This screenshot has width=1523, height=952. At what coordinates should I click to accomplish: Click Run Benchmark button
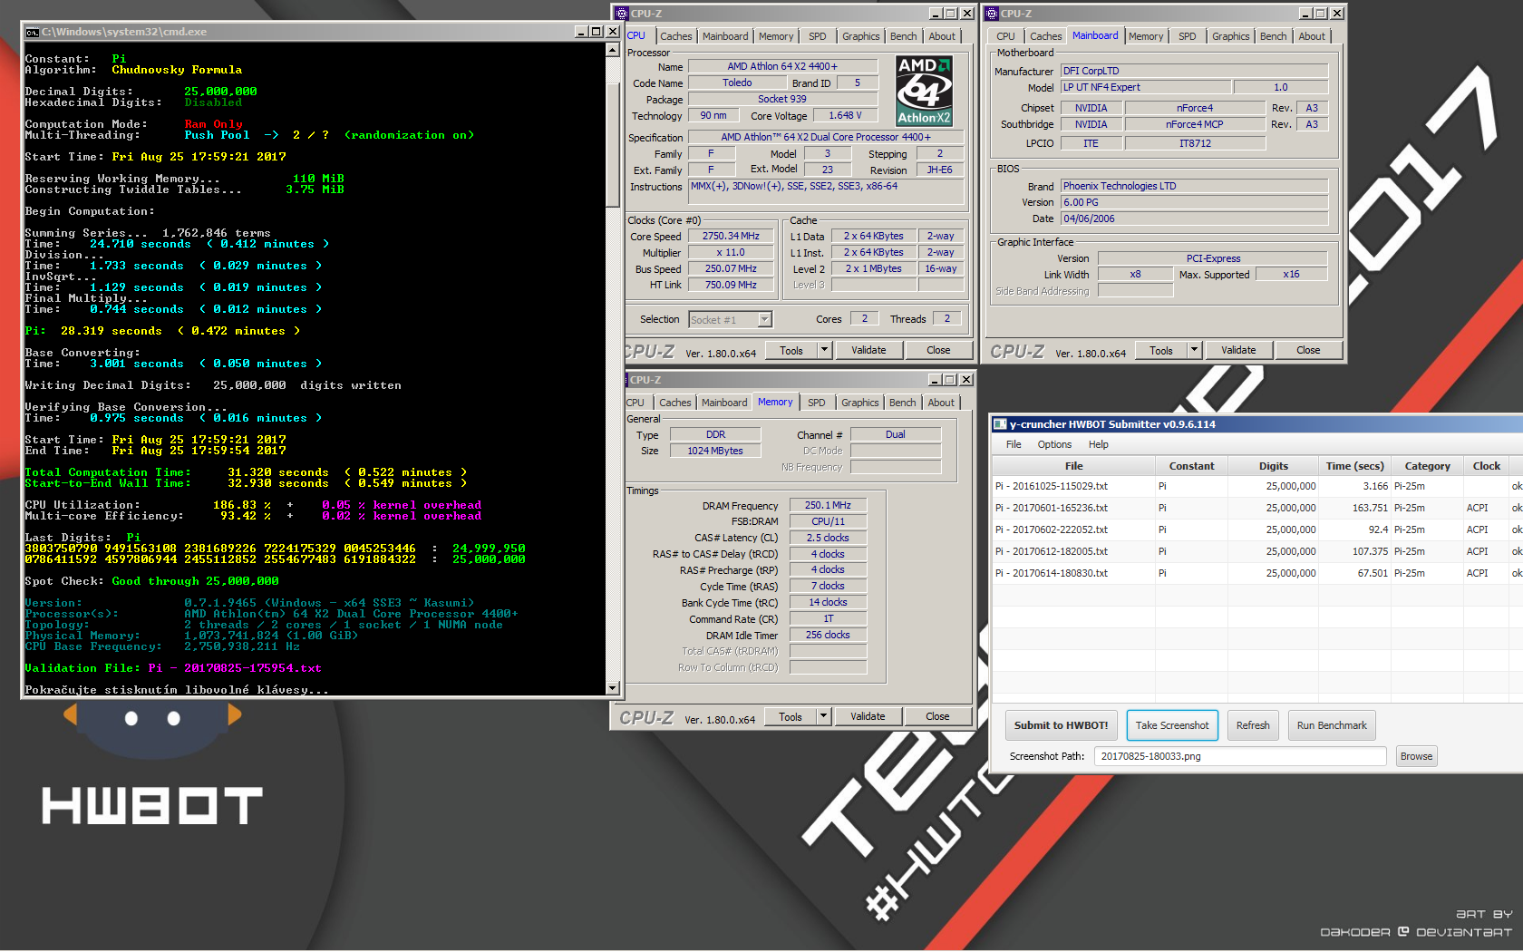point(1332,725)
